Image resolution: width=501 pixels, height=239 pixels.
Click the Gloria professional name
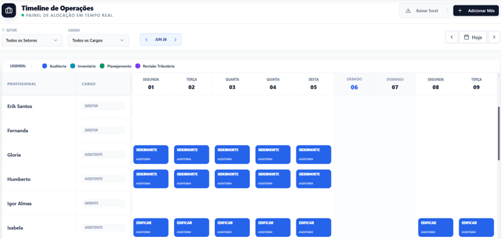(14, 155)
